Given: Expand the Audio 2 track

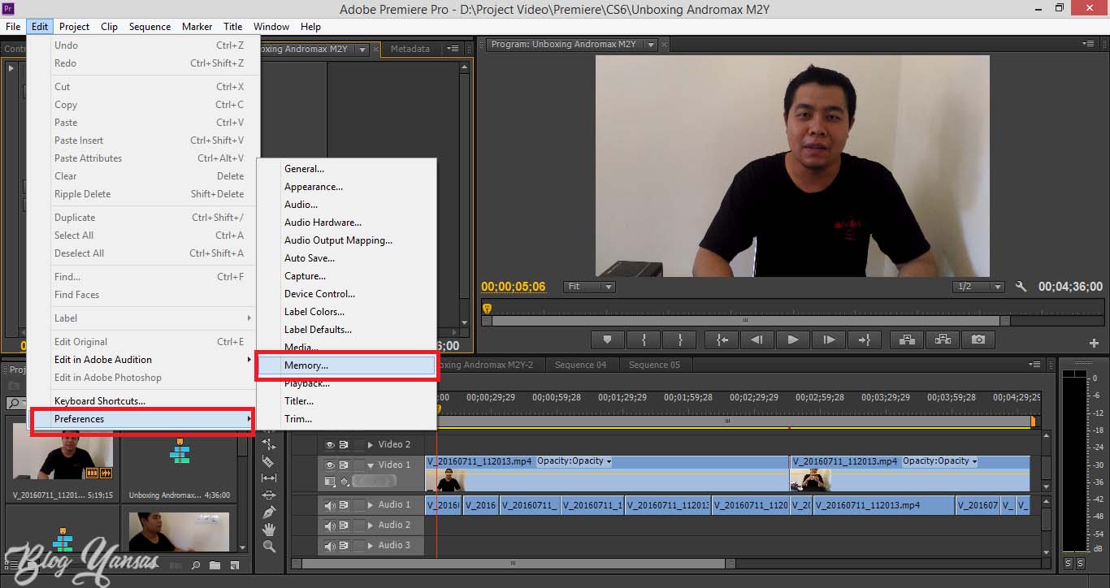Looking at the screenshot, I should (371, 525).
